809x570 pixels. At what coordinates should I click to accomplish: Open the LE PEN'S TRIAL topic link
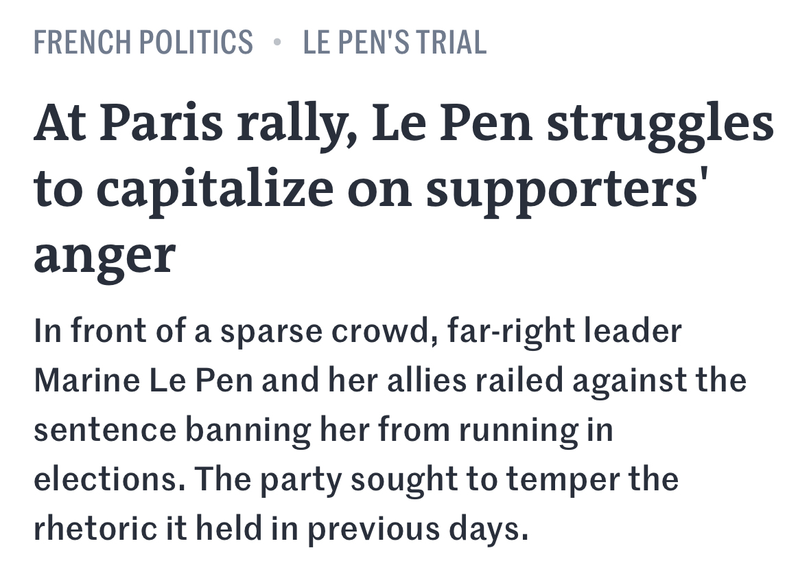[x=395, y=43]
